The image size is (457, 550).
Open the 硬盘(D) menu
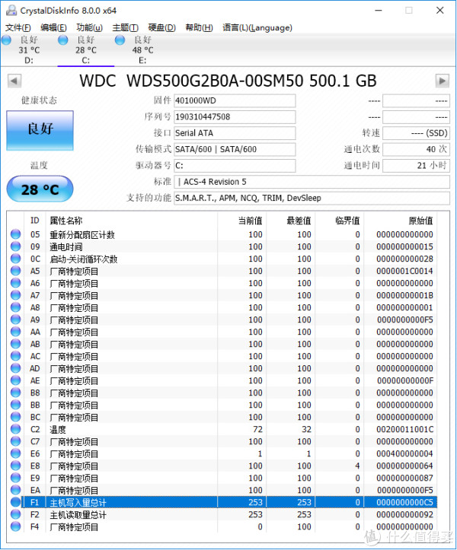(x=161, y=27)
